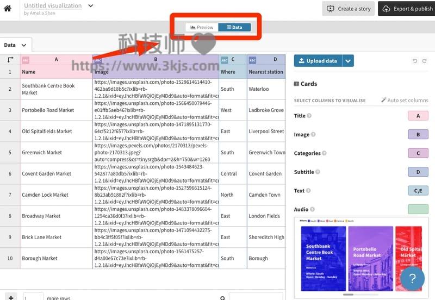435x300 pixels.
Task: Select row 10 header number
Action: click(x=10, y=258)
